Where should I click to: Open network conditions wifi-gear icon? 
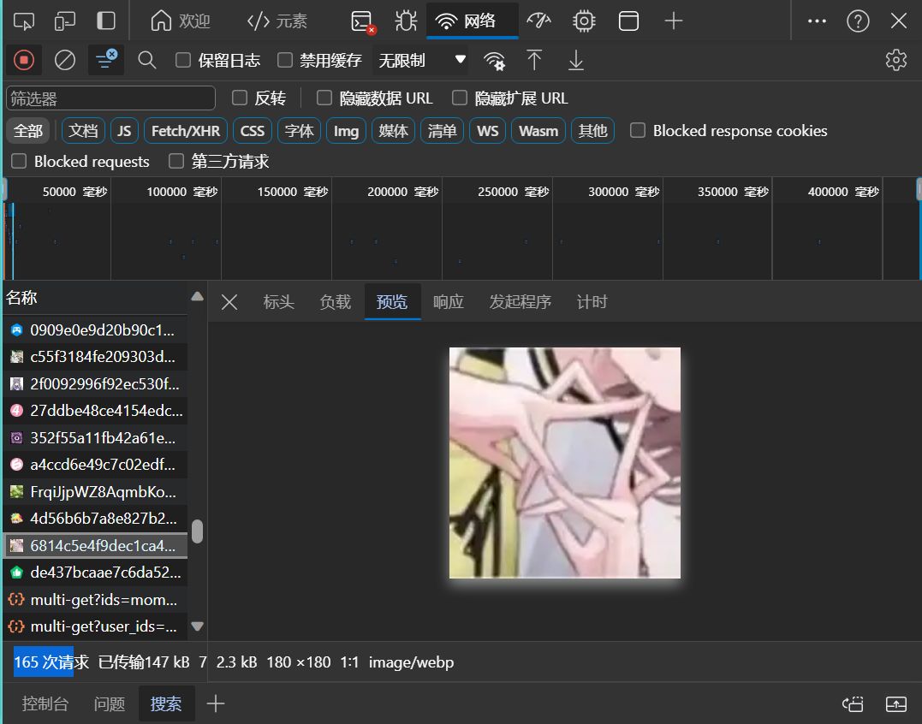pyautogui.click(x=494, y=61)
